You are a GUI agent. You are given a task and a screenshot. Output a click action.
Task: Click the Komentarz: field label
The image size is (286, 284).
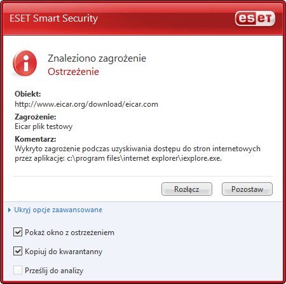click(36, 139)
